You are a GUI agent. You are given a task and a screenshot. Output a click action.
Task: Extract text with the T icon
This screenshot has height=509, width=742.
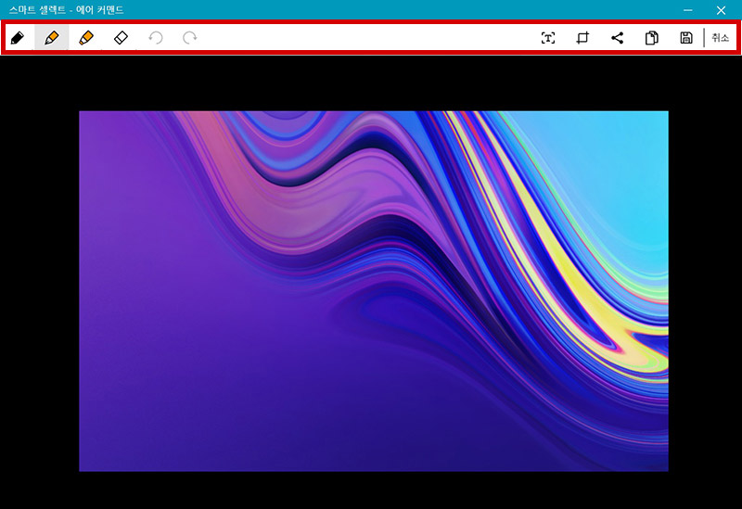(x=548, y=38)
